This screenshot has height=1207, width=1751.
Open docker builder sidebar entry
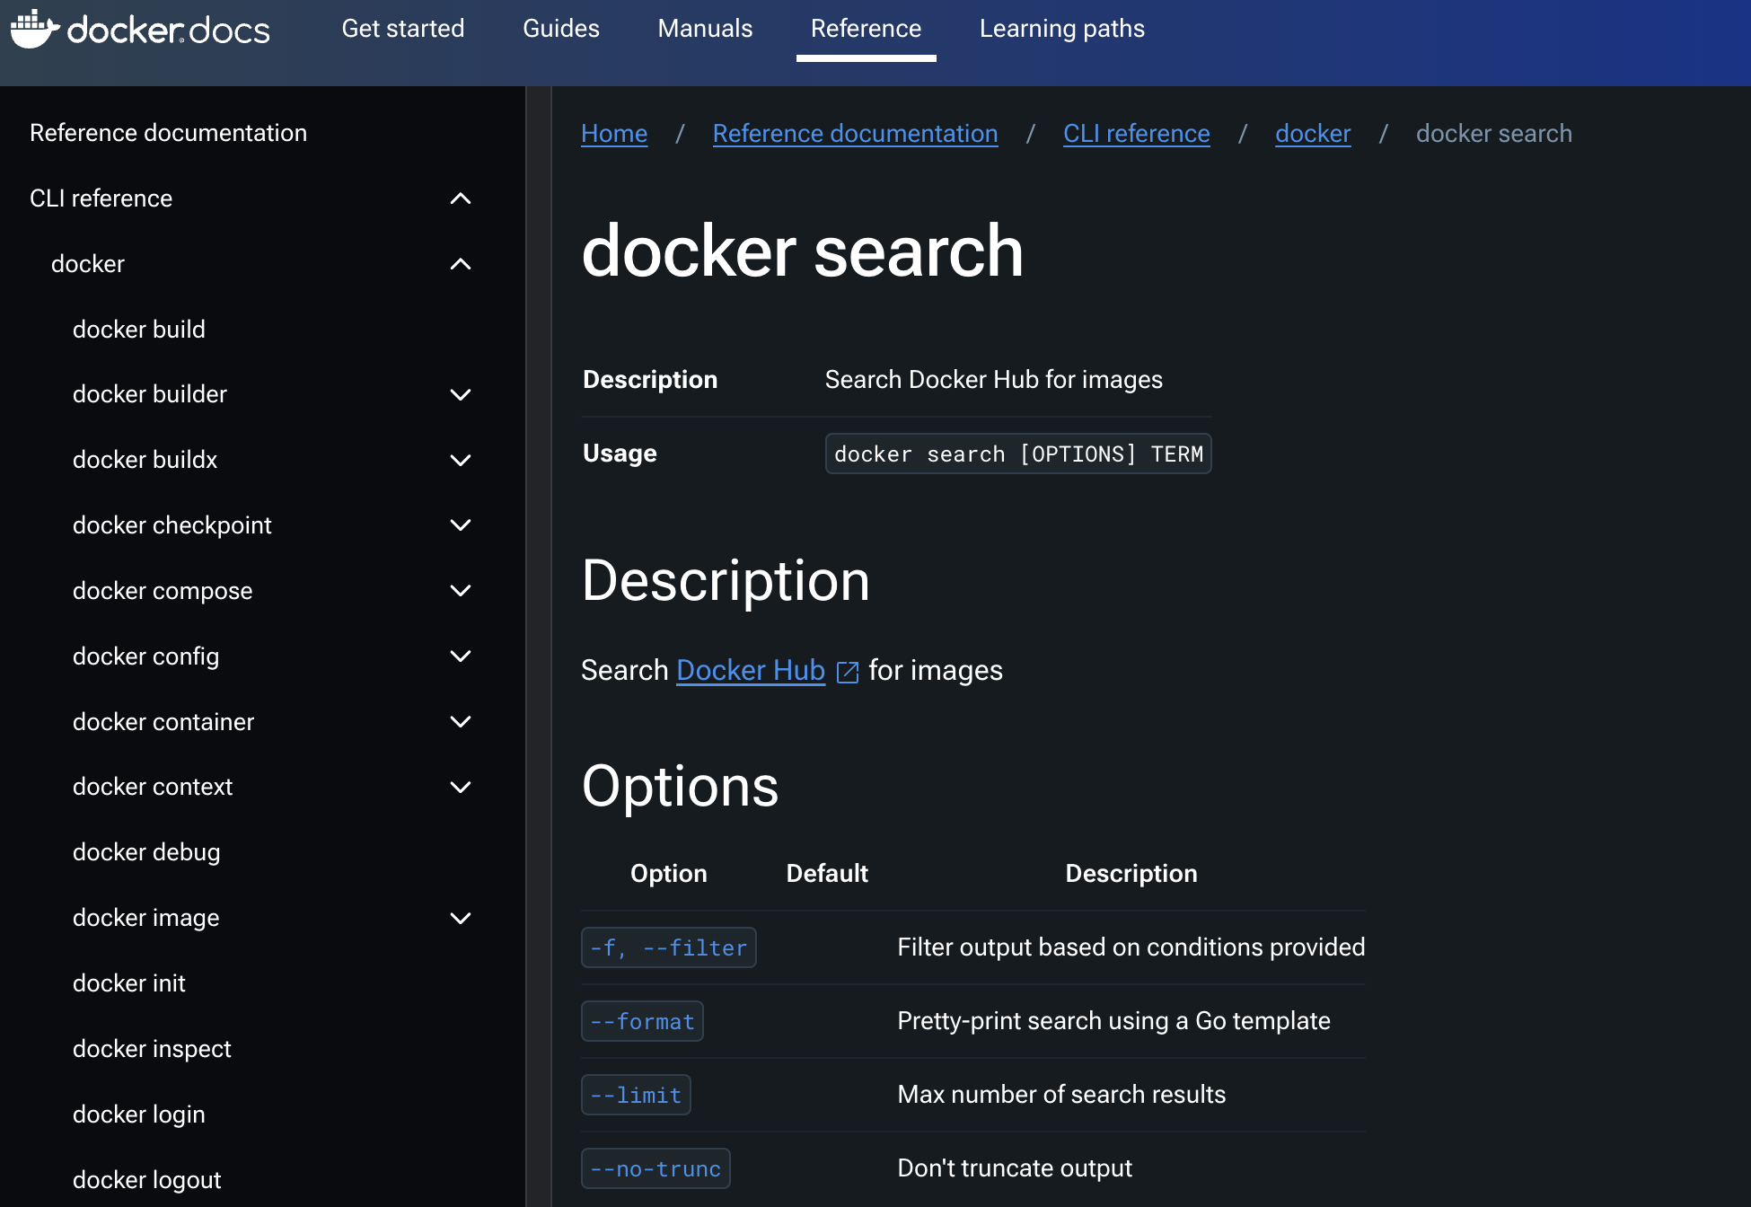click(x=150, y=394)
